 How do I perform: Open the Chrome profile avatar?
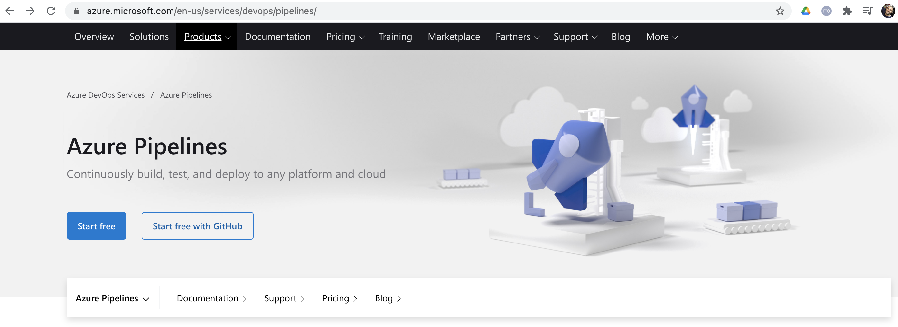tap(888, 11)
